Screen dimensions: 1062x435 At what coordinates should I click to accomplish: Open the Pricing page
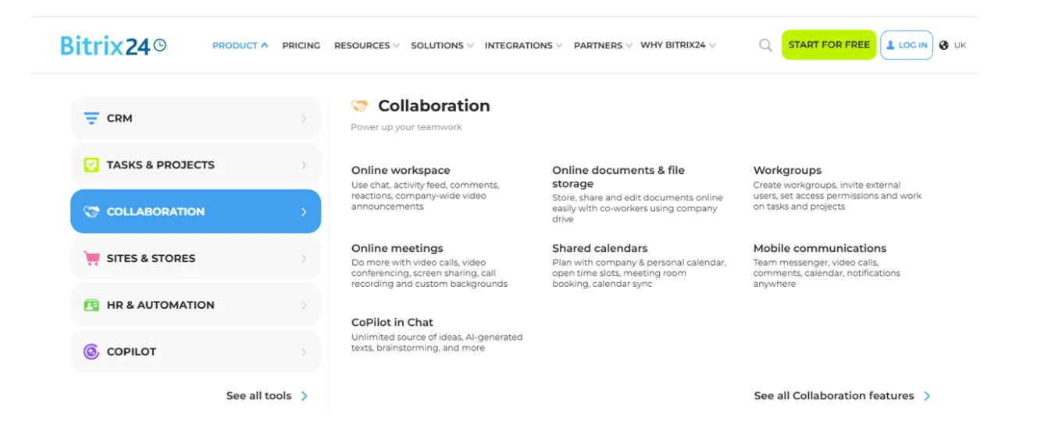tap(301, 45)
